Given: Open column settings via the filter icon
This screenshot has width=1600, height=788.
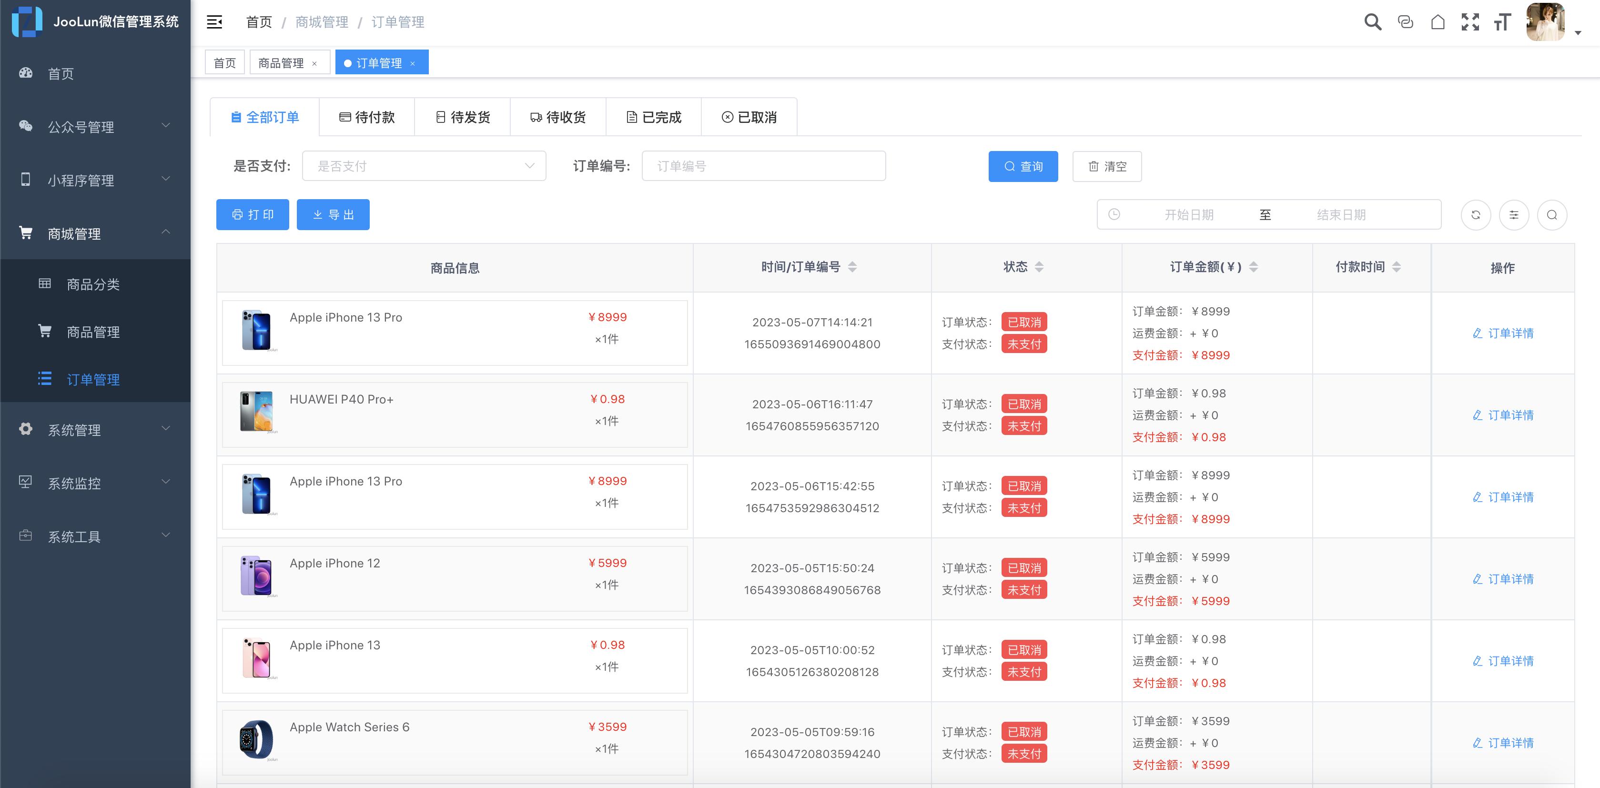Looking at the screenshot, I should coord(1514,214).
